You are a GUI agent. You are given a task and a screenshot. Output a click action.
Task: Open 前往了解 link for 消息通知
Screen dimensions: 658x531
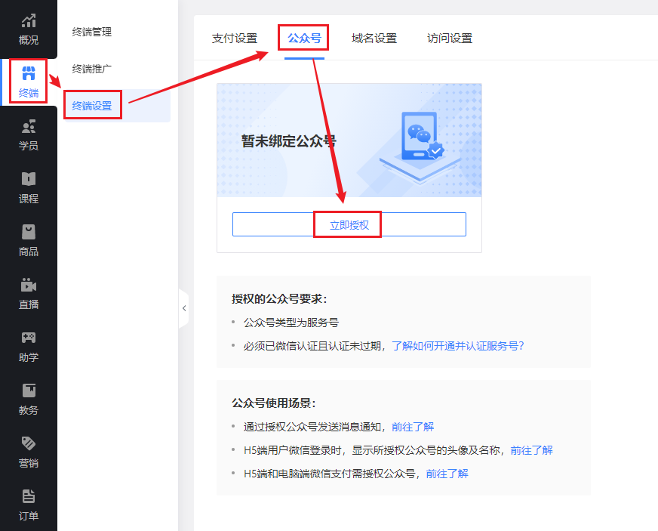point(413,427)
